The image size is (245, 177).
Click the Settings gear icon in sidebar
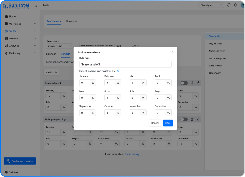pos(6,172)
